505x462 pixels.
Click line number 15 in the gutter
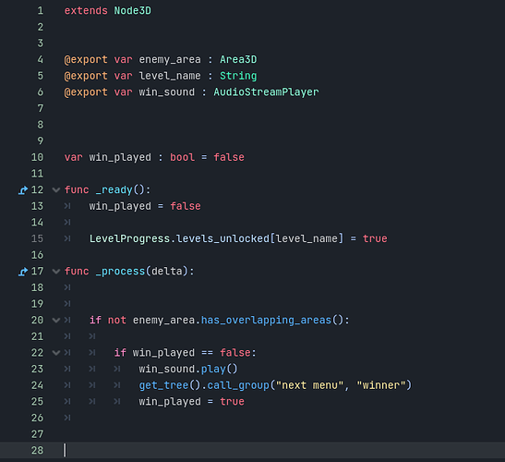[x=37, y=239]
